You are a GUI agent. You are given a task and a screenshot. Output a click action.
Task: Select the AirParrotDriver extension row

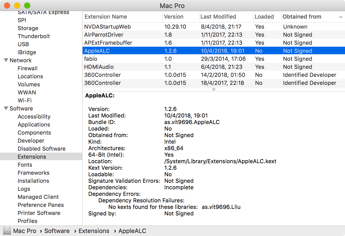(x=214, y=35)
